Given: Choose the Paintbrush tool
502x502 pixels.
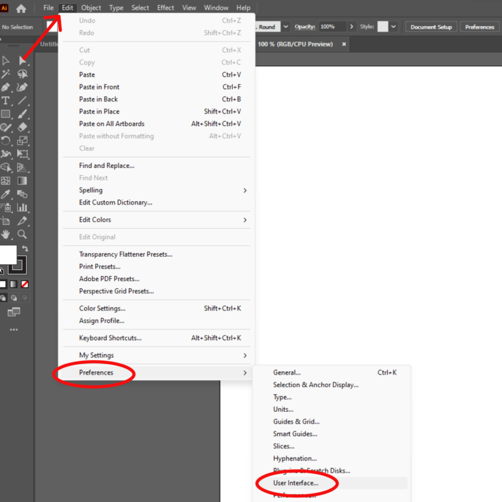Looking at the screenshot, I should (x=22, y=114).
